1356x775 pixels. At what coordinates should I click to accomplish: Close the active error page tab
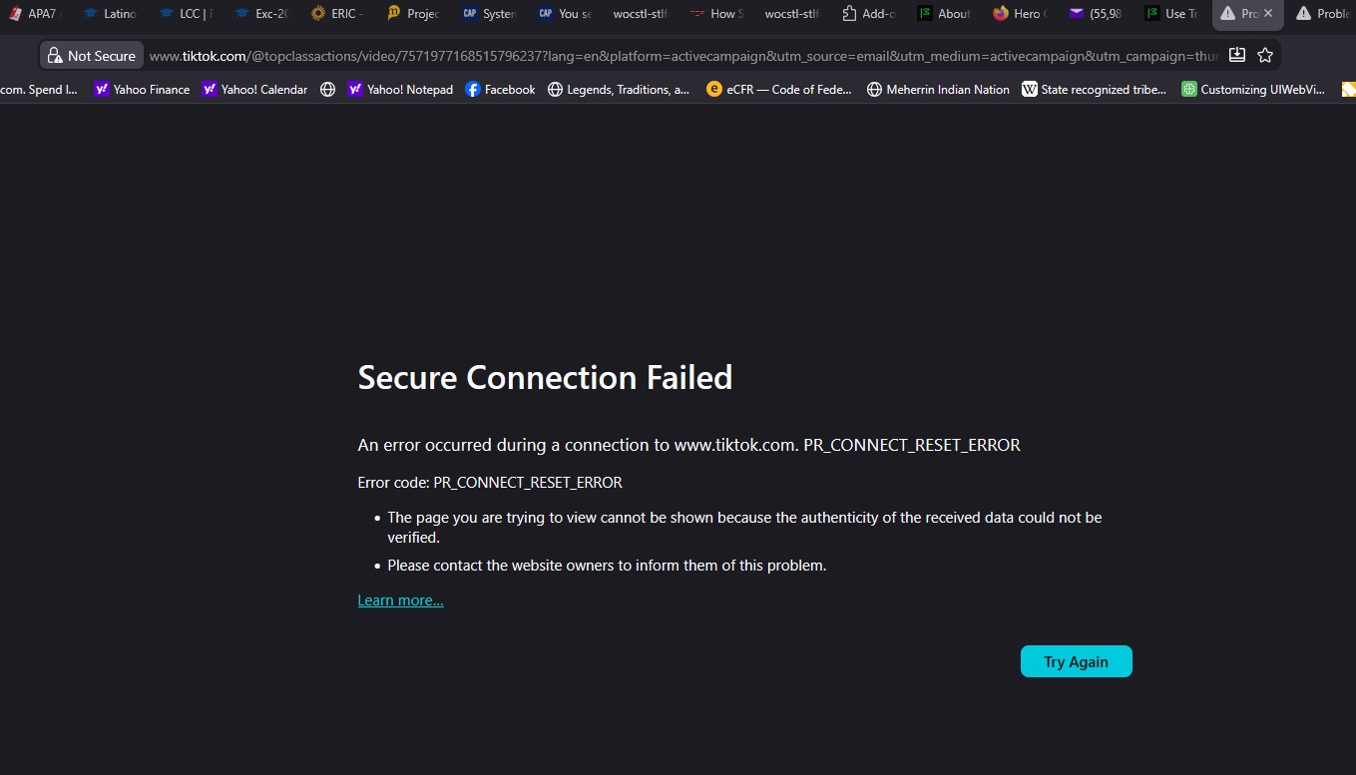point(1268,14)
